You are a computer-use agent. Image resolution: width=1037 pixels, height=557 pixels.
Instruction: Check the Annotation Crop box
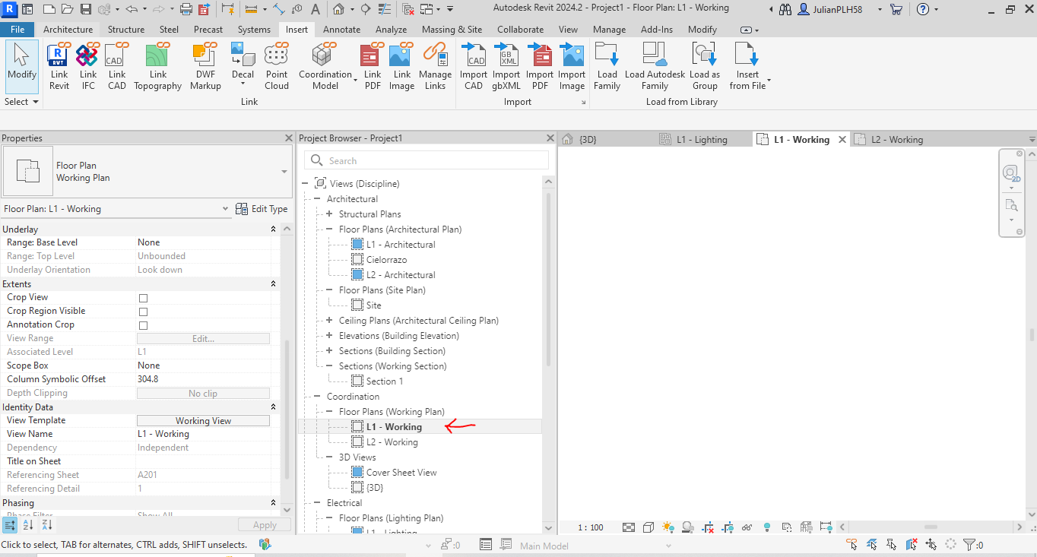pyautogui.click(x=143, y=325)
